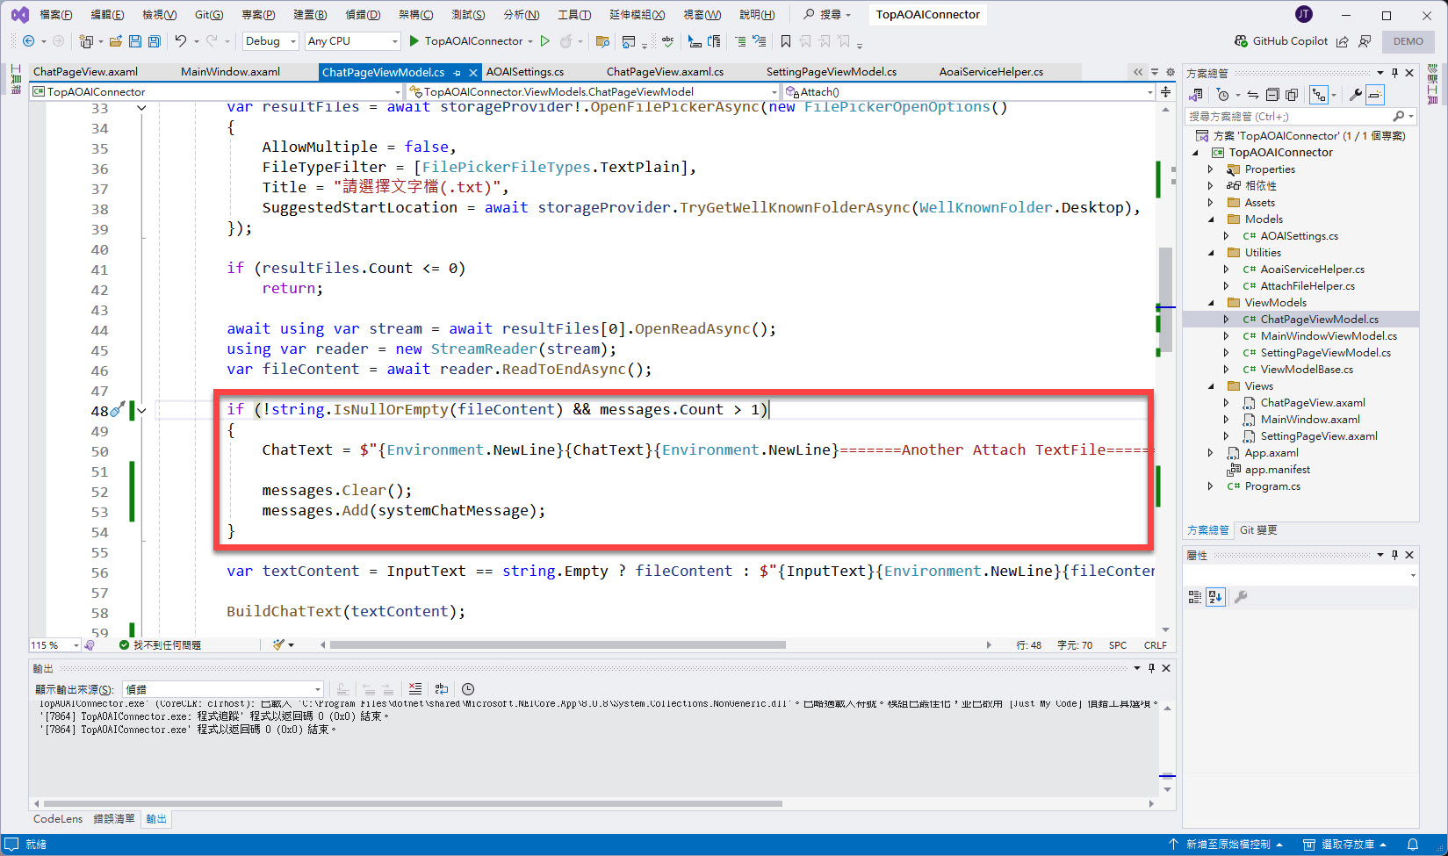
Task: Open the 錯誤清單 Error List tab
Action: coord(114,819)
